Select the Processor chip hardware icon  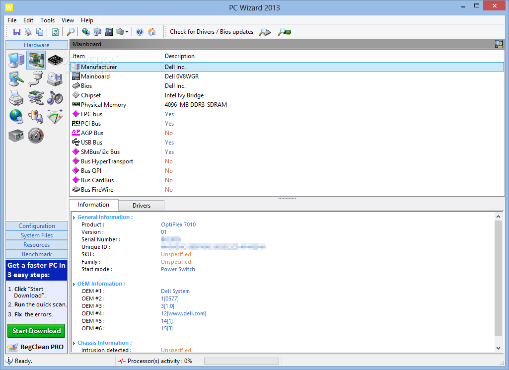[x=54, y=60]
